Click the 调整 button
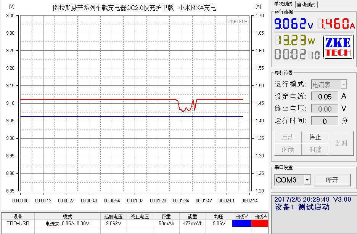The image size is (357, 234). (315, 149)
